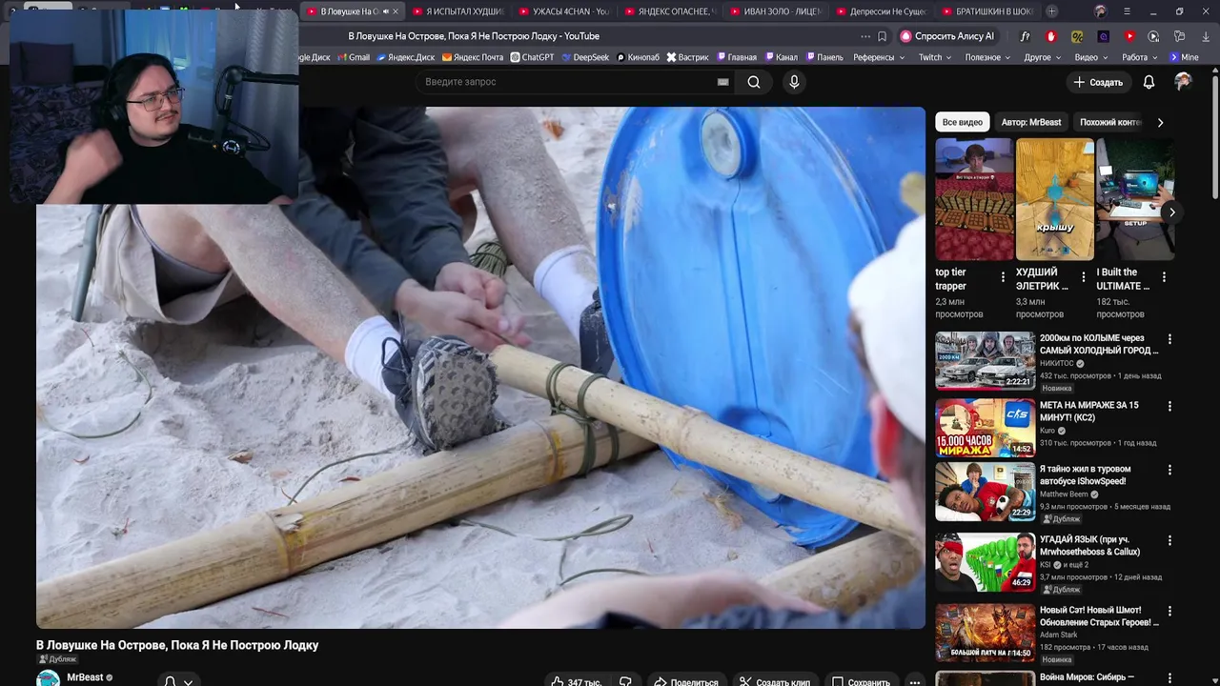The height and width of the screenshot is (686, 1220).
Task: Click the magnifier search button
Action: [x=754, y=82]
